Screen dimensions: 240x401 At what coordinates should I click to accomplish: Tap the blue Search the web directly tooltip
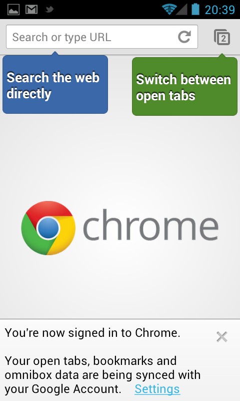coord(55,84)
